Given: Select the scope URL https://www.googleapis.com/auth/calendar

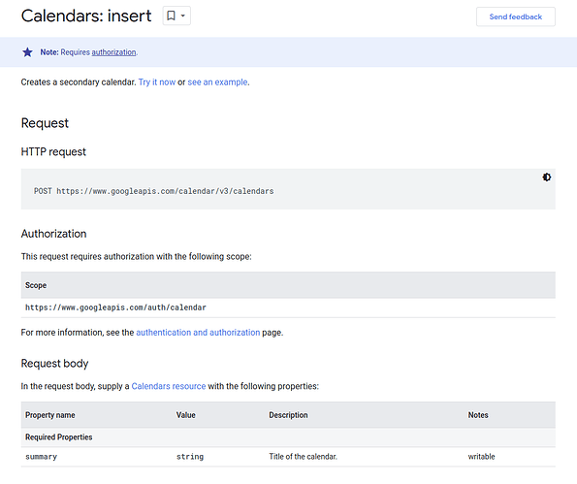Looking at the screenshot, I should pos(115,307).
